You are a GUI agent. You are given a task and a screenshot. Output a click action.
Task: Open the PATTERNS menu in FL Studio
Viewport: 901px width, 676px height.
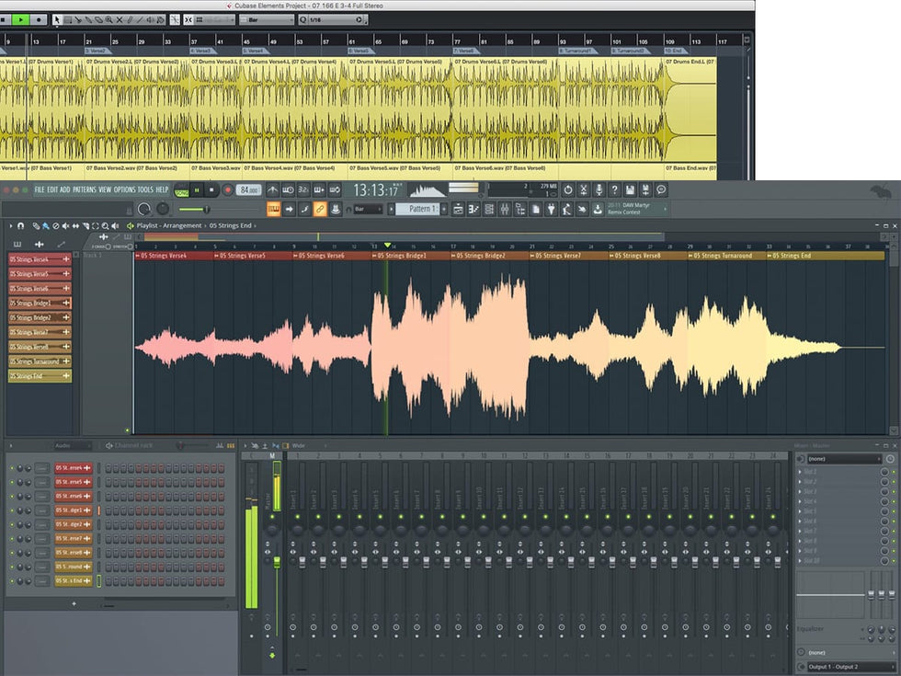(x=85, y=189)
